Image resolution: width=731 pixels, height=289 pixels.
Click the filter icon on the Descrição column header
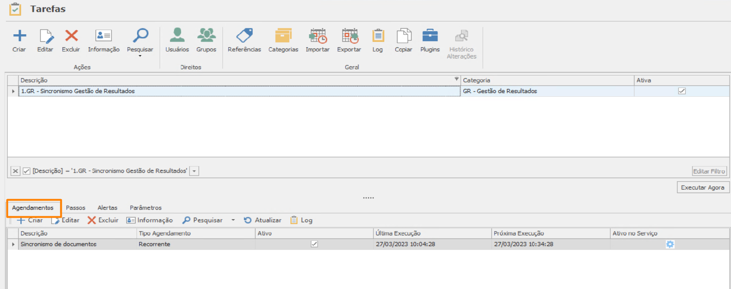tap(457, 79)
